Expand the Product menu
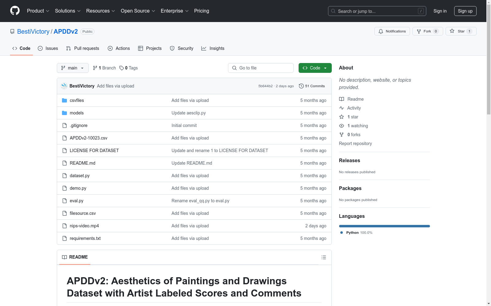The image size is (491, 306). point(38,11)
